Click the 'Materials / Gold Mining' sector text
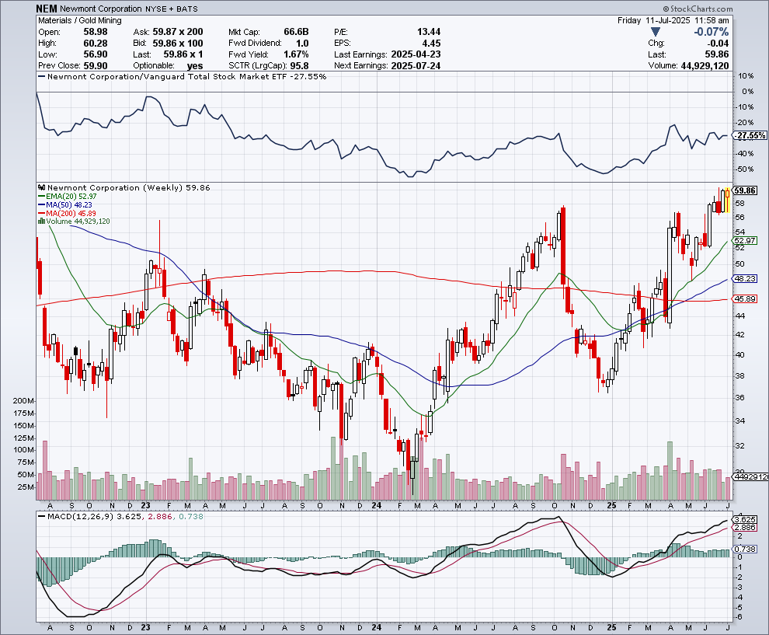 80,21
